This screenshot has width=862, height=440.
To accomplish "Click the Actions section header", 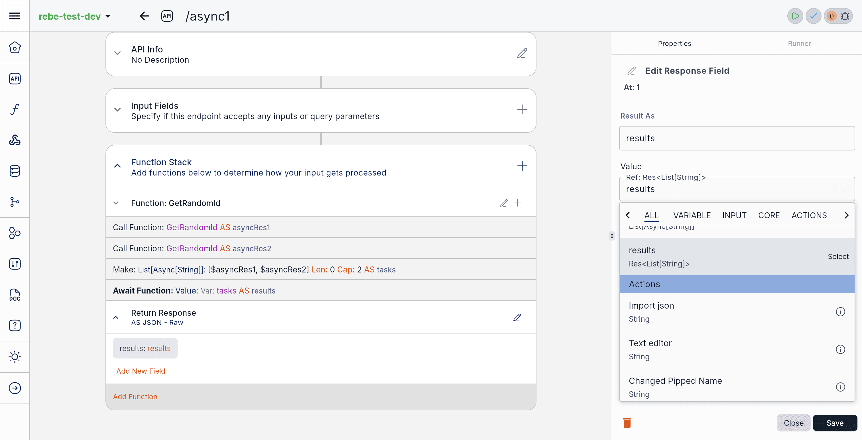I will pyautogui.click(x=737, y=284).
